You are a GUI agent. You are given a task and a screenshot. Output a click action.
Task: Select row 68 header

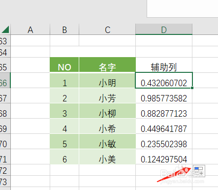[x=5, y=111]
